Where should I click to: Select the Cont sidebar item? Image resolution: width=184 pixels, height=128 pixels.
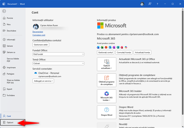point(13,116)
